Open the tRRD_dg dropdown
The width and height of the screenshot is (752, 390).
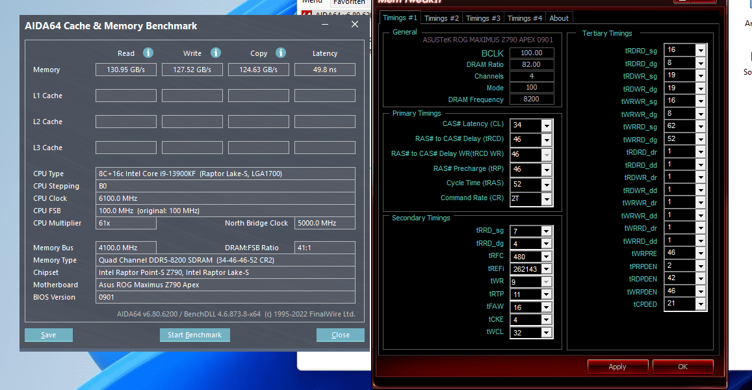click(546, 244)
